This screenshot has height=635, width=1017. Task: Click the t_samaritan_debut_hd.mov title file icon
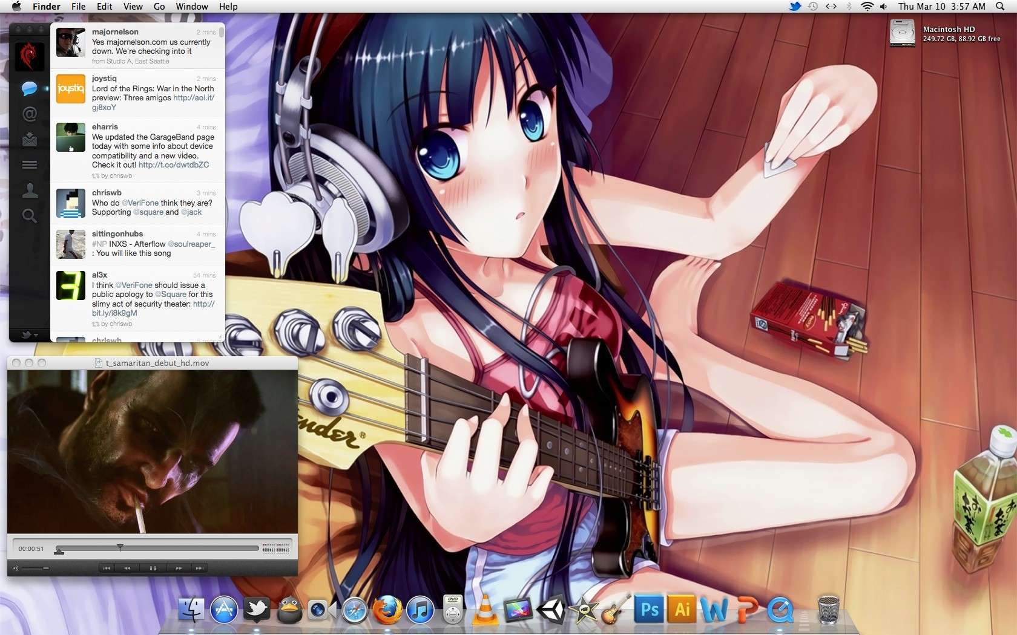tap(99, 363)
